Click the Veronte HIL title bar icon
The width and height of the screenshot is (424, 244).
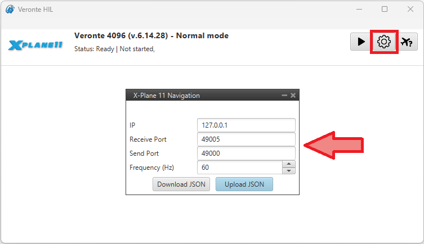(10, 9)
